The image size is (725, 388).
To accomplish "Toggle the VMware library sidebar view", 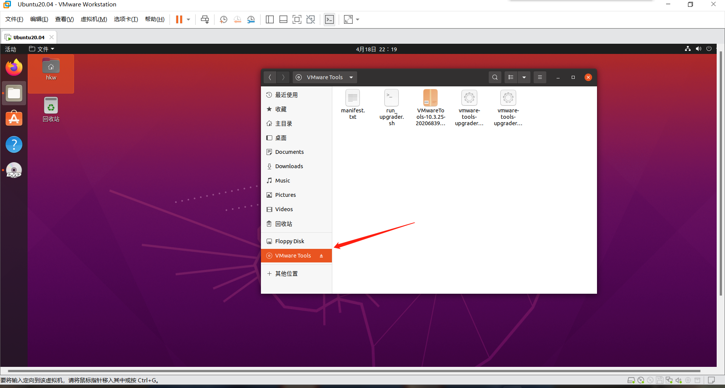I will [270, 20].
